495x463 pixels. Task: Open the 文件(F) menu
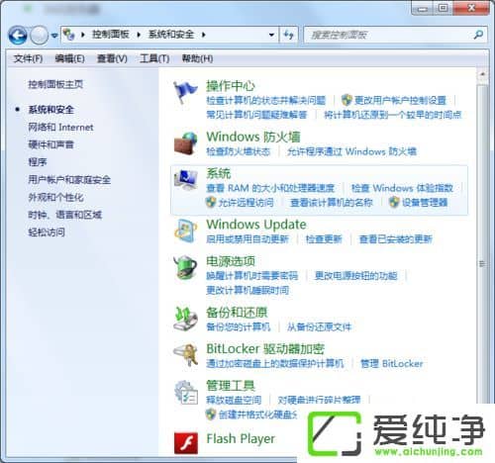[x=28, y=58]
